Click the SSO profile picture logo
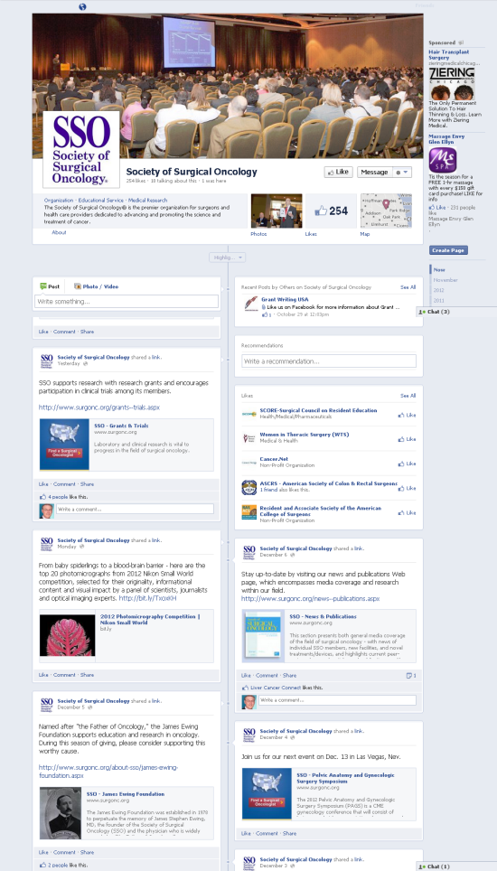The height and width of the screenshot is (871, 497). point(81,149)
